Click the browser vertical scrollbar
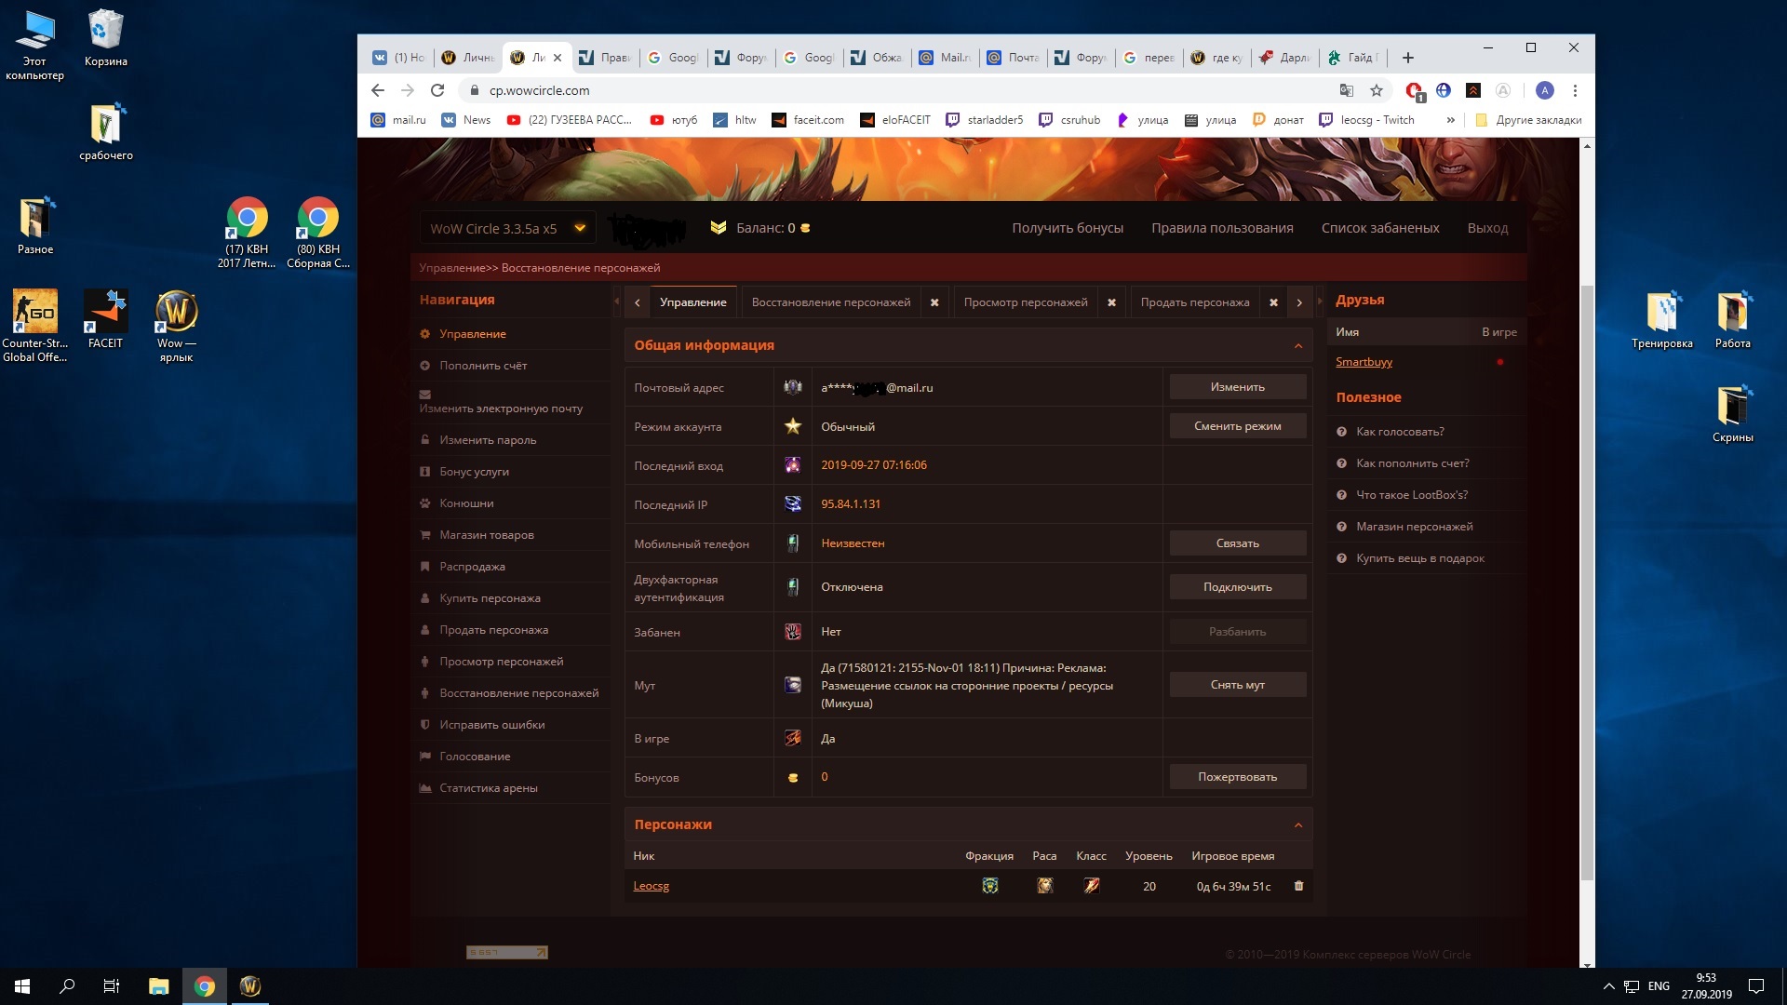The width and height of the screenshot is (1787, 1005). click(1588, 577)
